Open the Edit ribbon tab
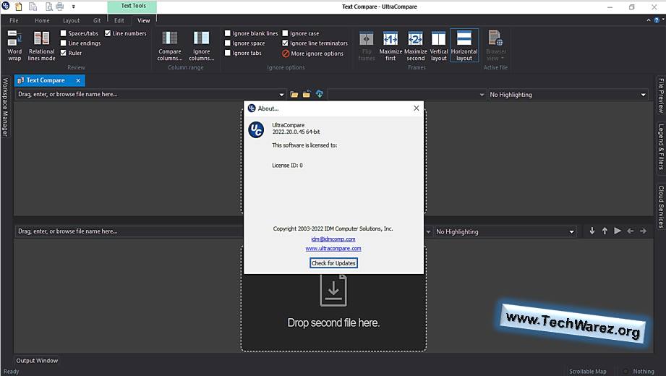This screenshot has width=666, height=376. point(119,20)
